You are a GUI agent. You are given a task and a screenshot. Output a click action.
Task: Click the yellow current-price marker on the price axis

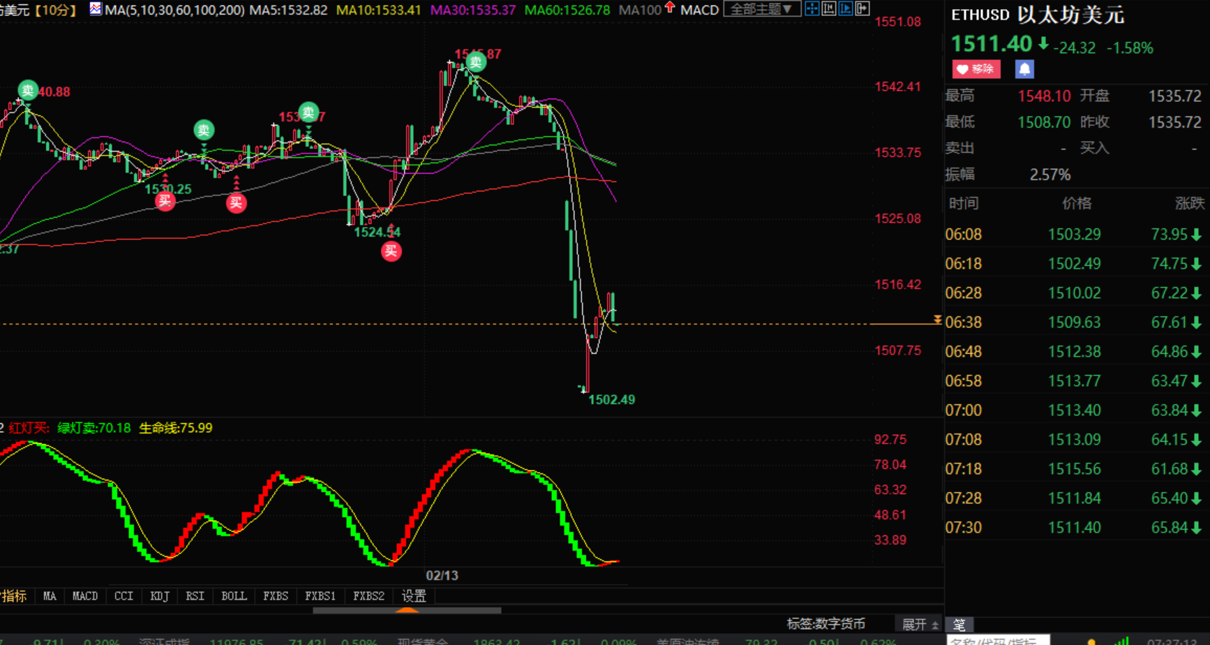coord(937,320)
